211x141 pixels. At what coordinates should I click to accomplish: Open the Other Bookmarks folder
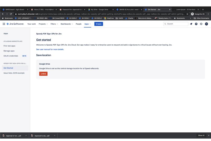point(202,18)
